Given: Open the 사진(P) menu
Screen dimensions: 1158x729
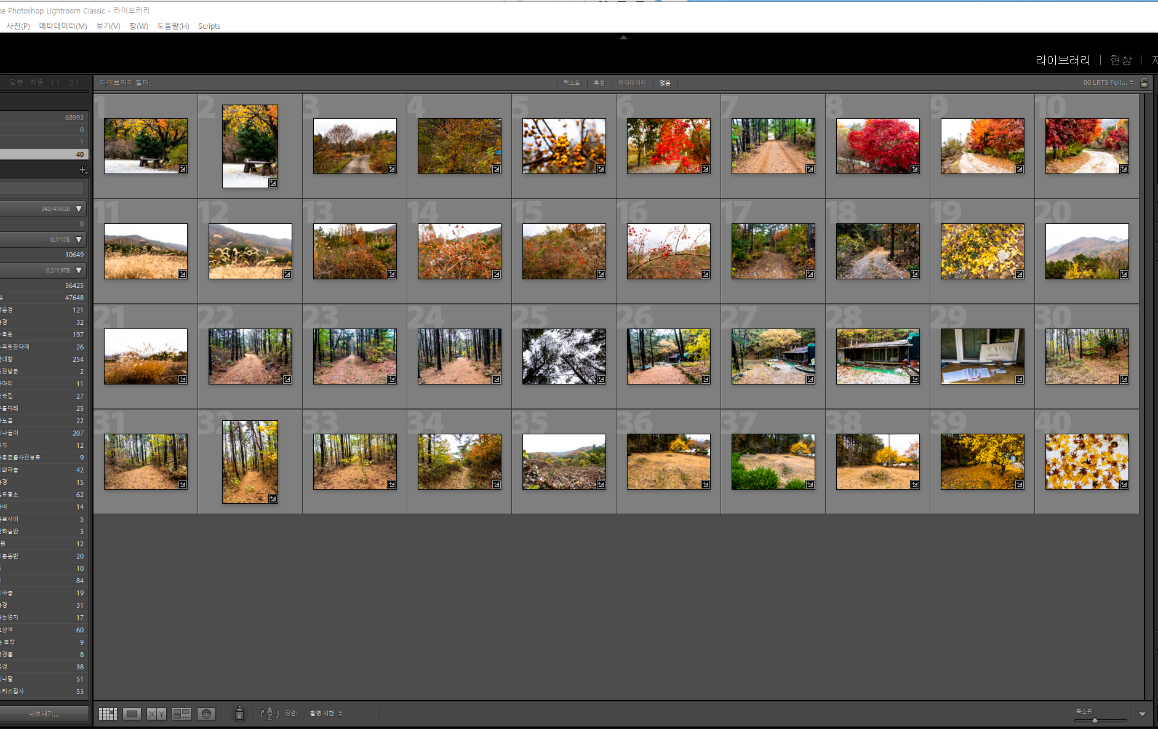Looking at the screenshot, I should 18,26.
